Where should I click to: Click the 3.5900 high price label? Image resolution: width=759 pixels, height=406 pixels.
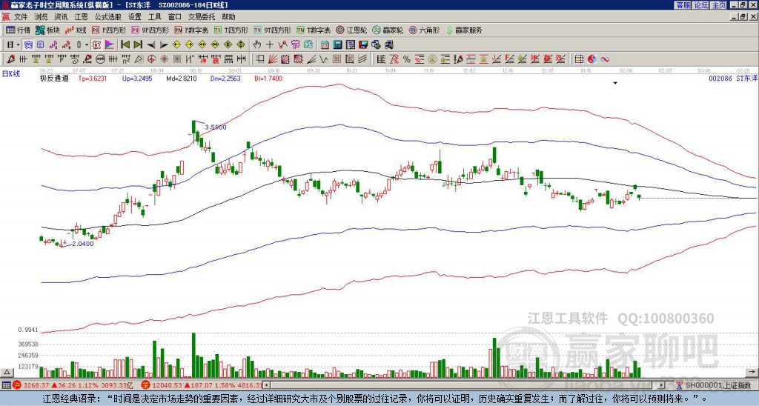(x=216, y=127)
